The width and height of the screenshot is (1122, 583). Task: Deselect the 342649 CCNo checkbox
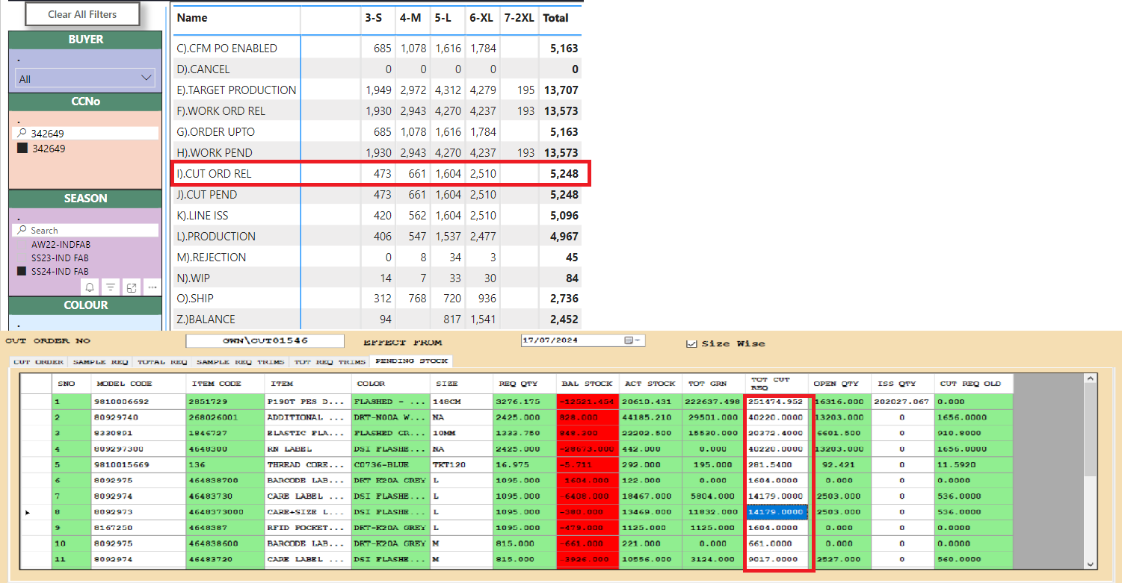[22, 149]
